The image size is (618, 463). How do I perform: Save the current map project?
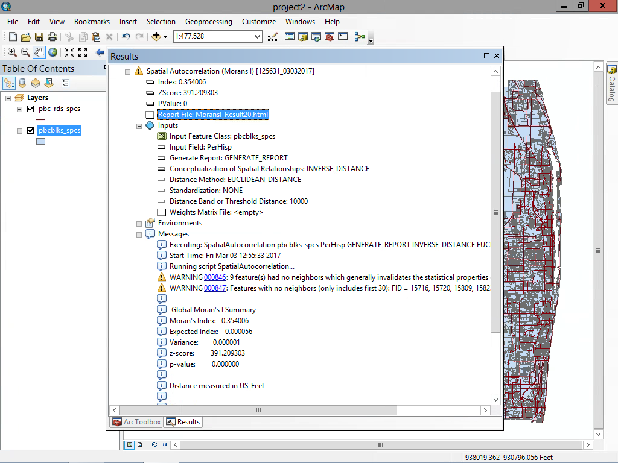(39, 37)
